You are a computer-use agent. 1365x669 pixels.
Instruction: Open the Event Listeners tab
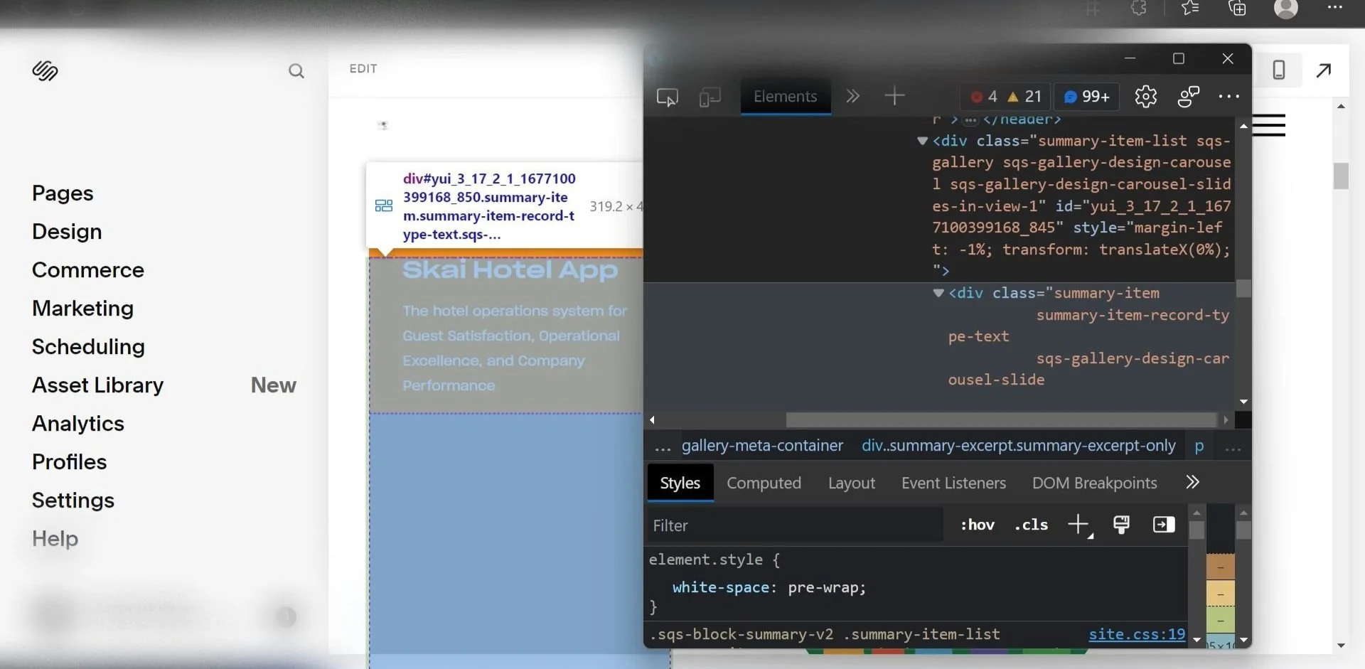pos(953,483)
